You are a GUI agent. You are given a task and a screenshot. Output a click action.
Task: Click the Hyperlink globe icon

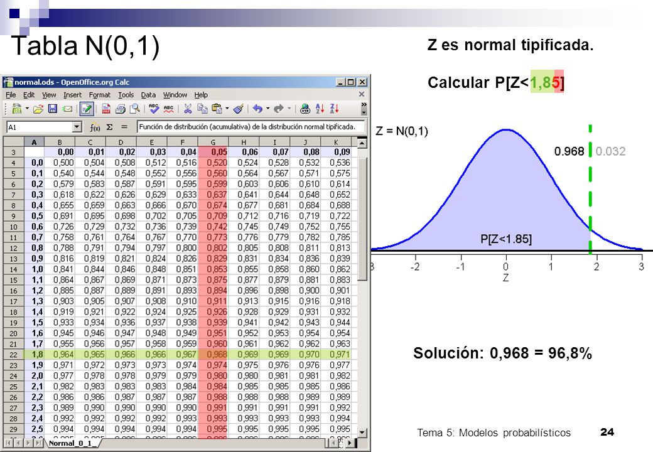point(305,109)
